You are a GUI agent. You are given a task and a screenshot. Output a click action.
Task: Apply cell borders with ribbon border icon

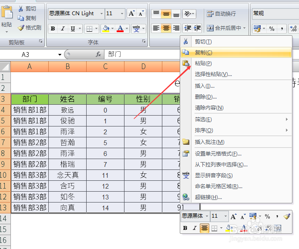tap(89, 29)
